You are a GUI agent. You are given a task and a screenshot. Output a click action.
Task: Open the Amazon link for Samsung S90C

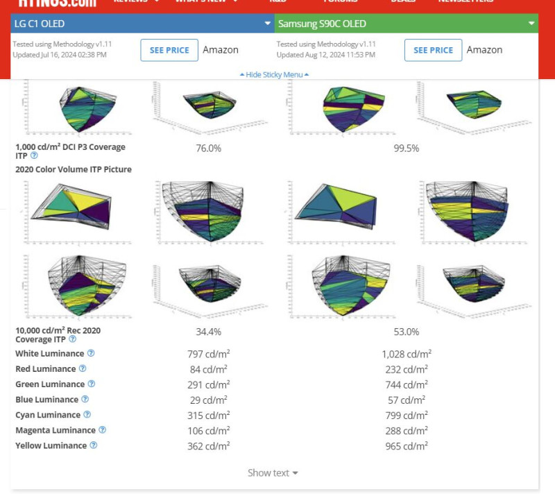tap(484, 50)
